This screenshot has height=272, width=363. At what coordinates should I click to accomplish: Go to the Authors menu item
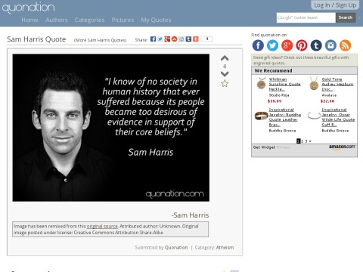(57, 20)
